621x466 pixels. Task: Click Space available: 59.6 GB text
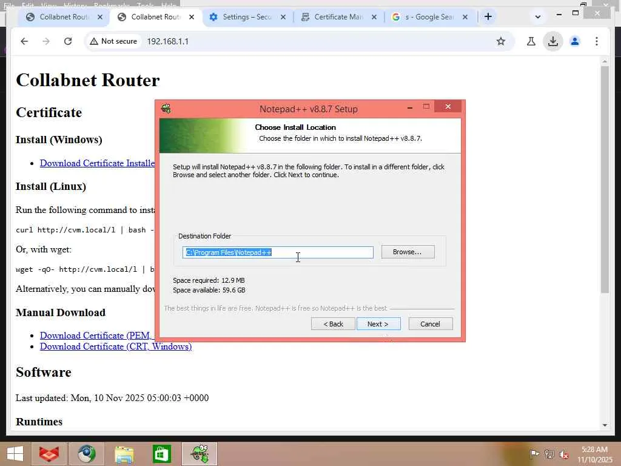click(209, 290)
